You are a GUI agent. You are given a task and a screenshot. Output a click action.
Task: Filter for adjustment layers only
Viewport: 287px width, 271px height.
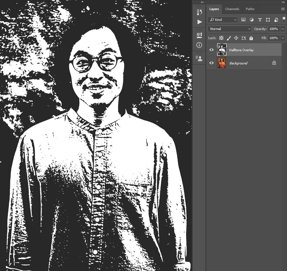point(252,20)
